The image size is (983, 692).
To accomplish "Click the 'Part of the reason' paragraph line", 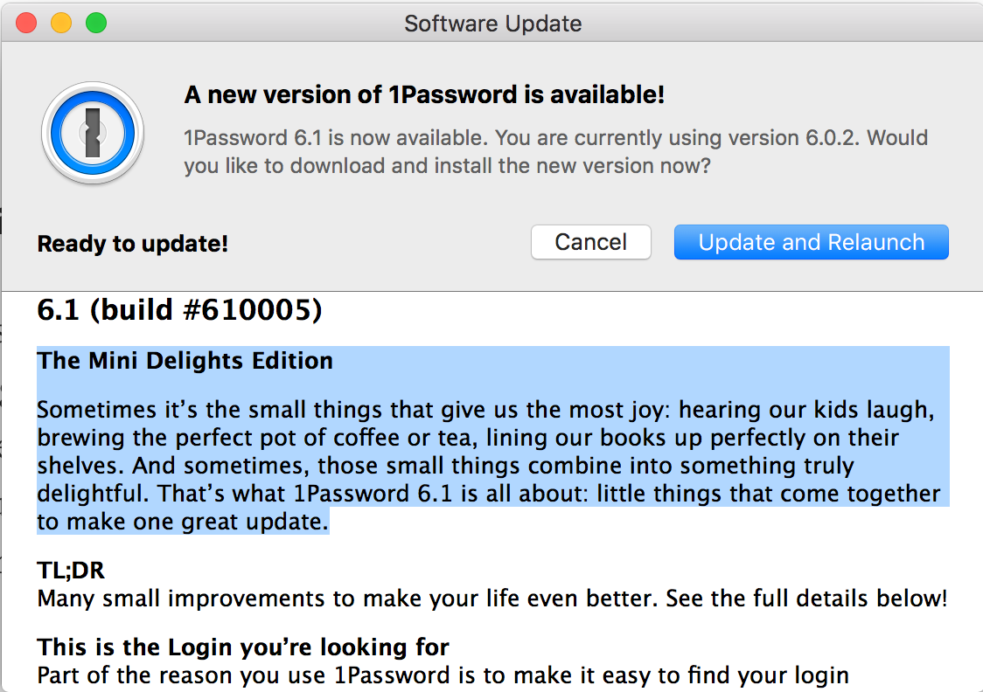I will [x=443, y=675].
